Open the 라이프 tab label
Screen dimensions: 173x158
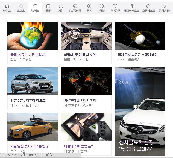[7, 11]
